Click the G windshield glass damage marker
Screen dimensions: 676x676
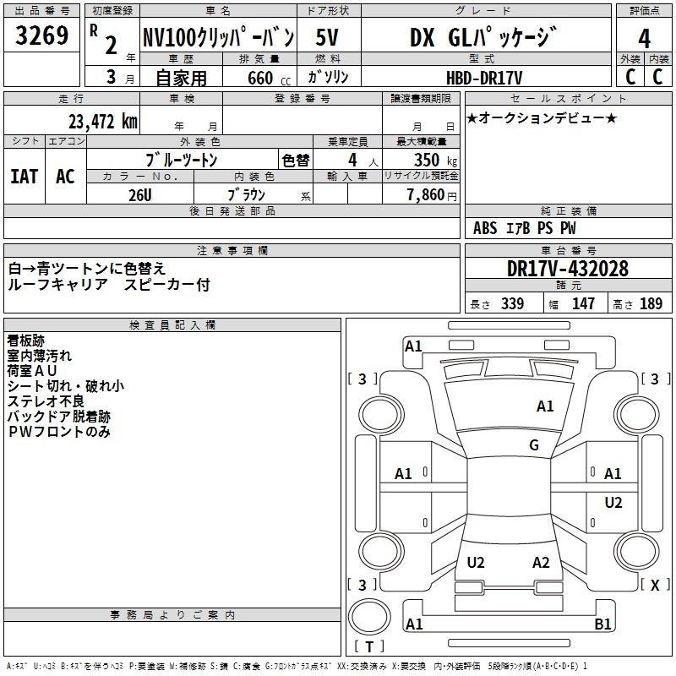point(534,445)
